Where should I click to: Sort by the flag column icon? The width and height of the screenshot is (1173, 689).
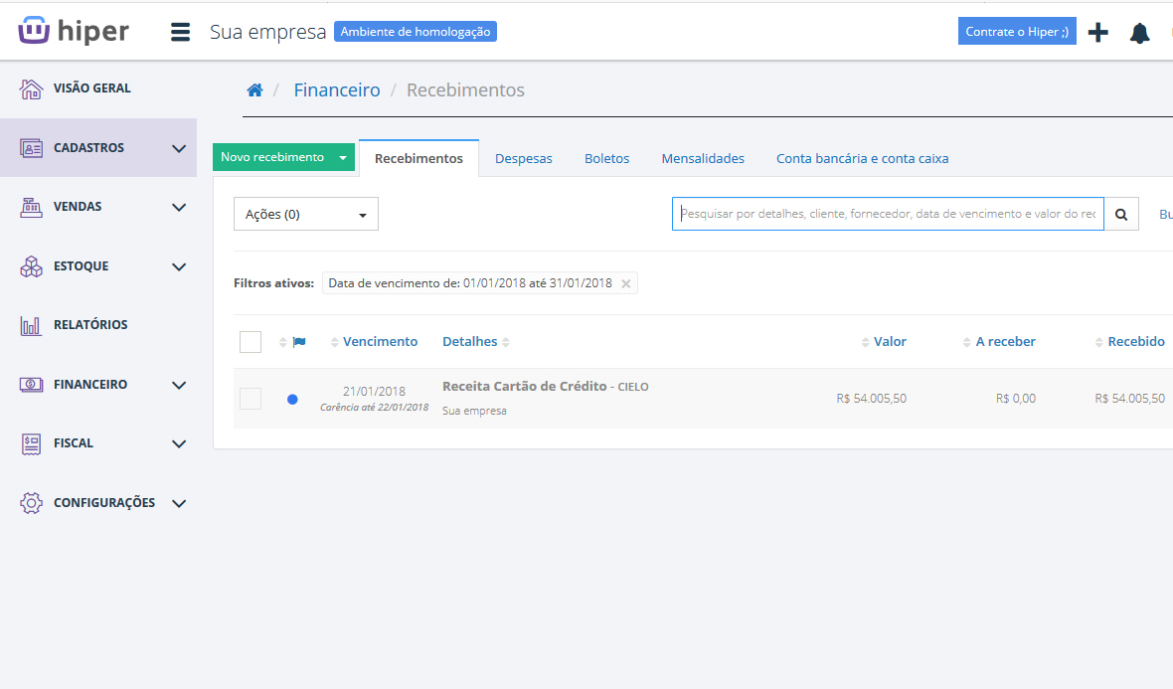point(299,342)
